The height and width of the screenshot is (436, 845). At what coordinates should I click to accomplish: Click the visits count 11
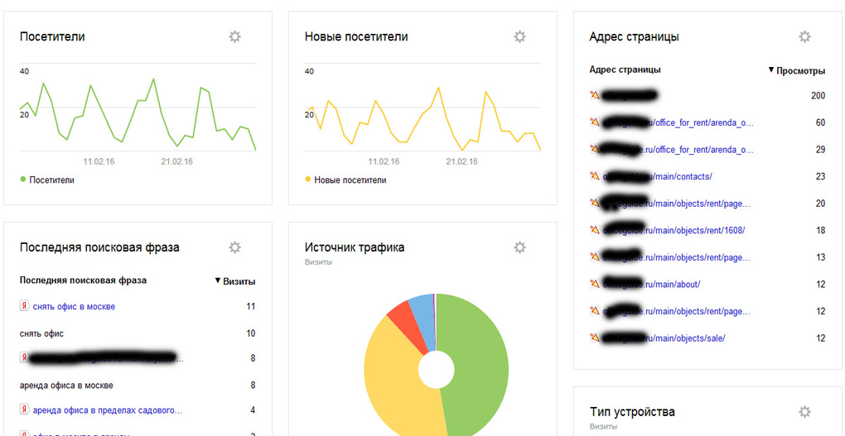tap(250, 306)
